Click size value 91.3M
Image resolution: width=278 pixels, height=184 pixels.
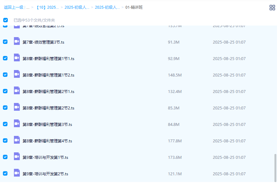coord(174,42)
